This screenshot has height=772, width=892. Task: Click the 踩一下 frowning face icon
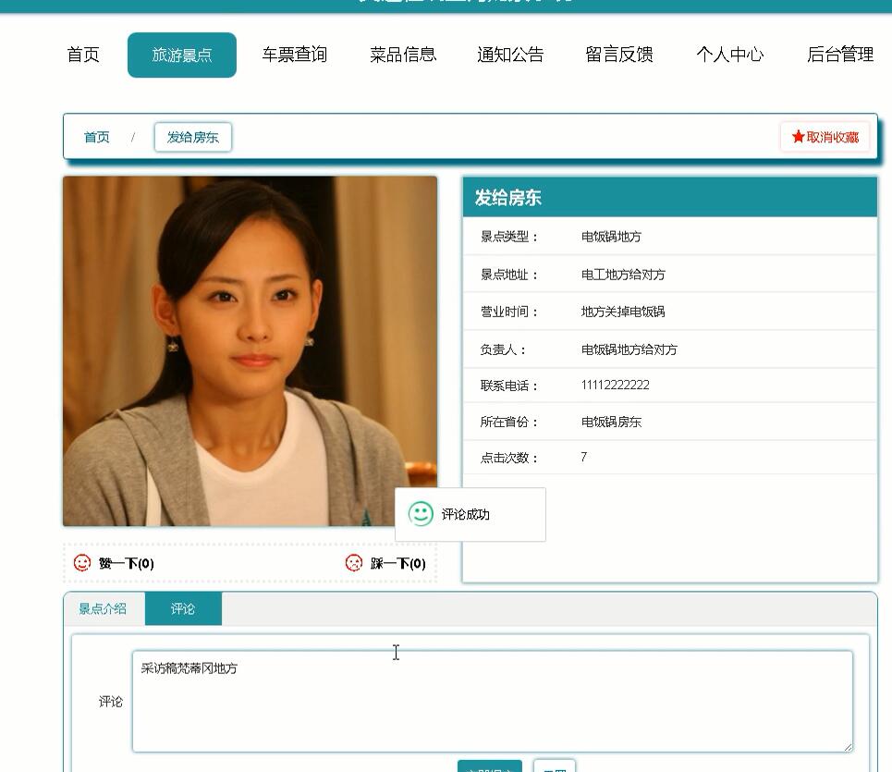point(354,562)
